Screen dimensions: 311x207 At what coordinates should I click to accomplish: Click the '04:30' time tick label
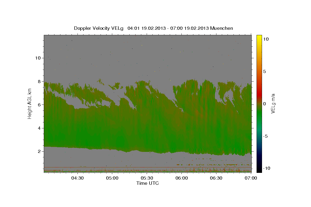77,178
